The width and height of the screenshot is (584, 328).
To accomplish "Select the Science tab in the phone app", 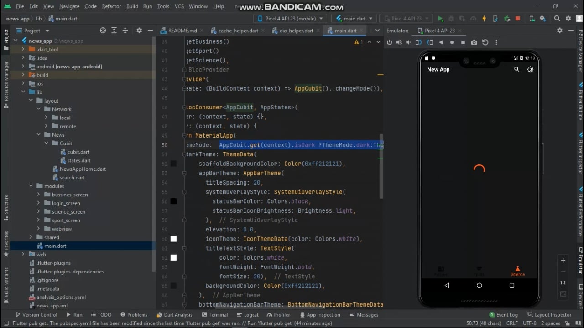I will (x=517, y=271).
